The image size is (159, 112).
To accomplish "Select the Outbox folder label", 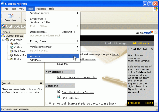I will point(18,48).
